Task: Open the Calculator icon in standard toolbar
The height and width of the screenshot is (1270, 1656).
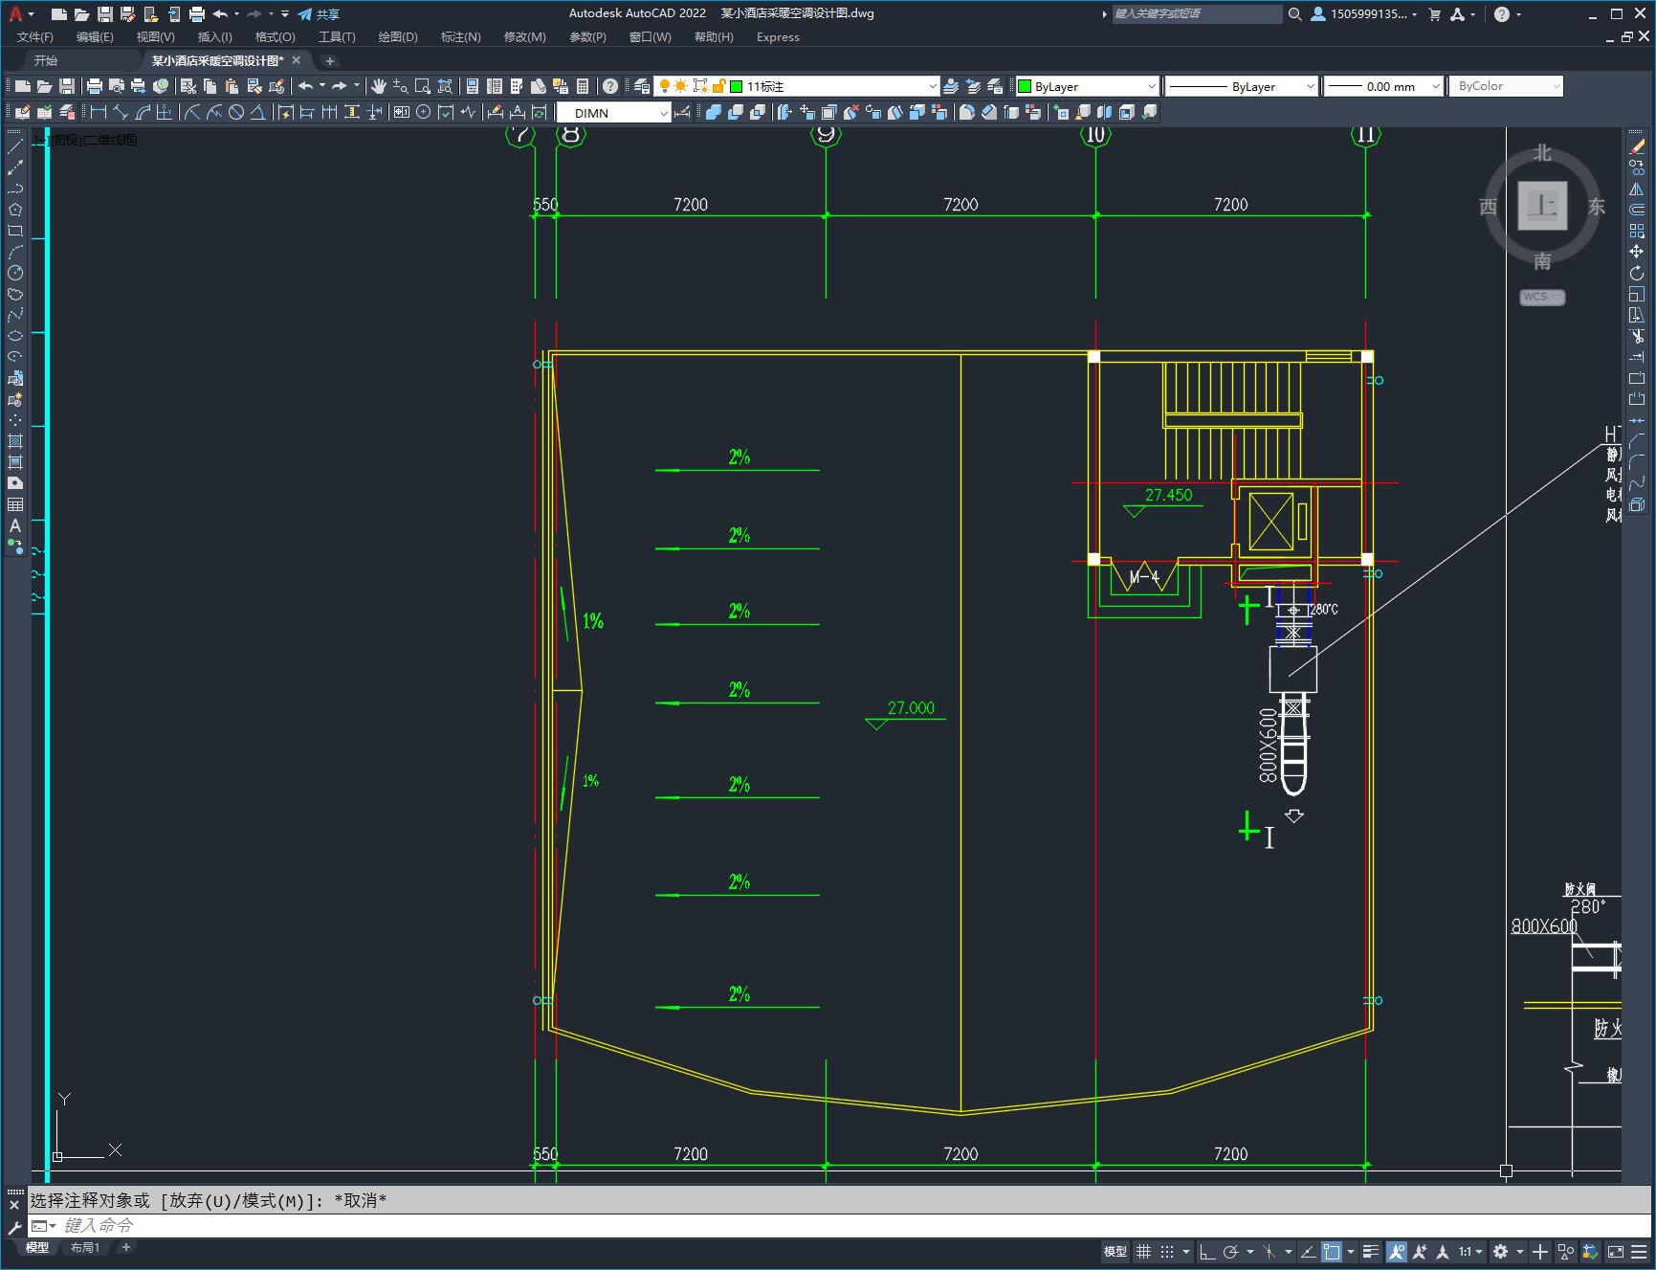Action: [583, 86]
